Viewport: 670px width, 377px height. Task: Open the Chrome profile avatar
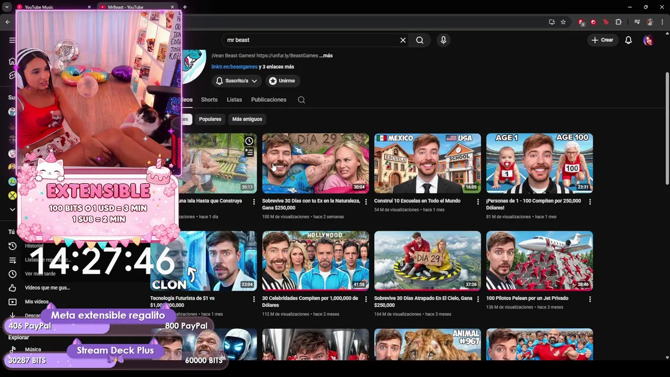(650, 22)
